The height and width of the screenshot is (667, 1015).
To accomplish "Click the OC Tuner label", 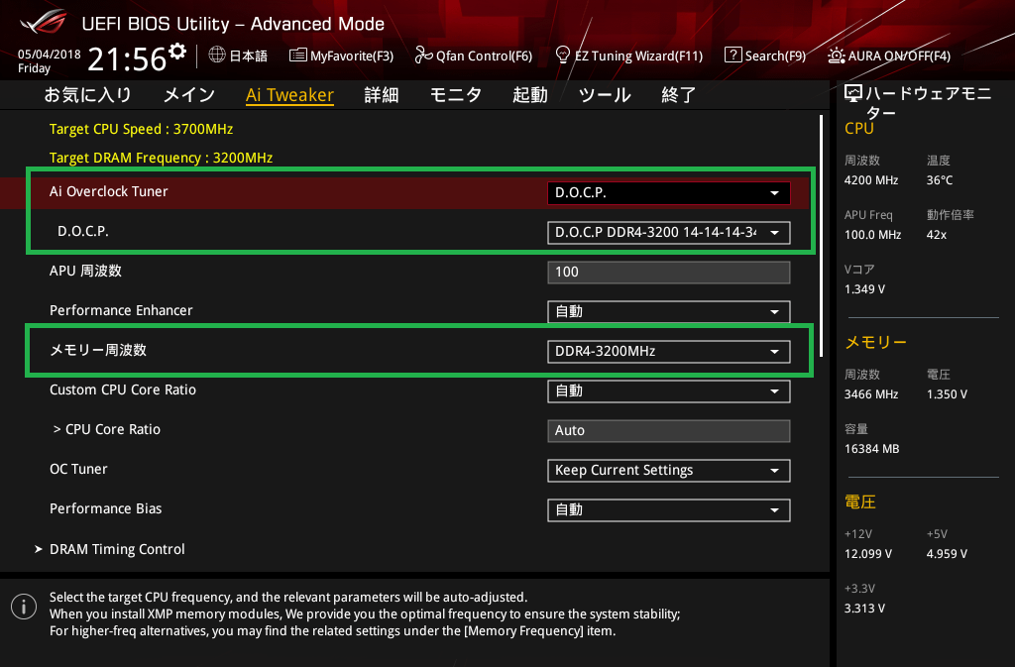I will (78, 469).
